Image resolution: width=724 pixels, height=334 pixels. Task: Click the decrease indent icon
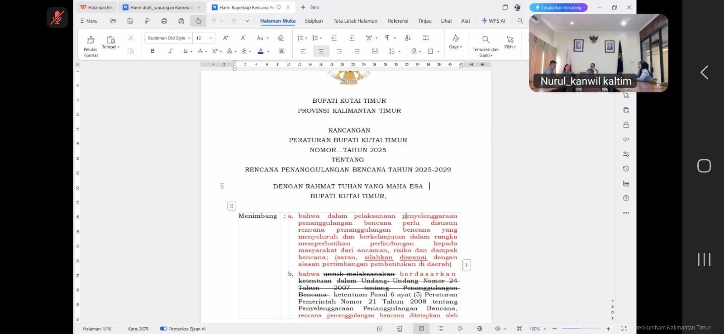(334, 38)
